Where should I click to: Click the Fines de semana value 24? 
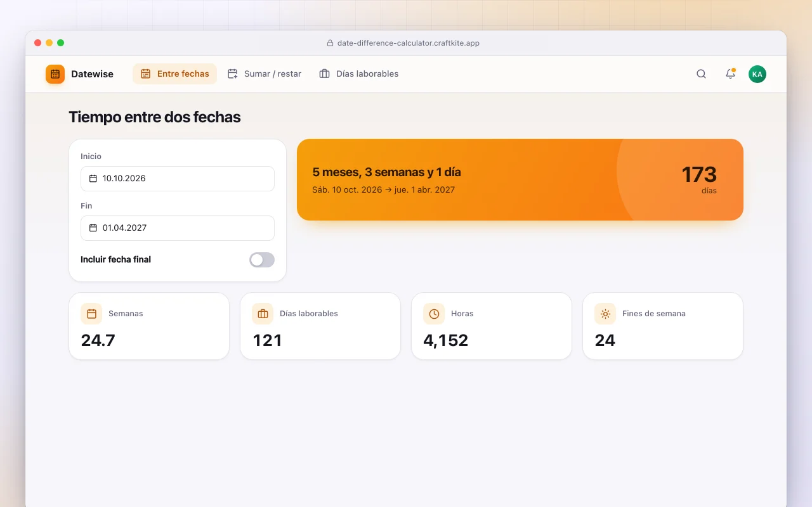pyautogui.click(x=605, y=340)
